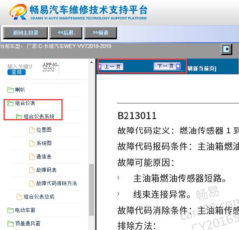Click the 查询 search button

coord(17,72)
